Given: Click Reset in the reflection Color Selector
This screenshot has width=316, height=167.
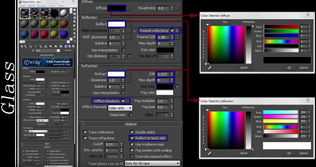Looking at the screenshot, I should pos(244,153).
